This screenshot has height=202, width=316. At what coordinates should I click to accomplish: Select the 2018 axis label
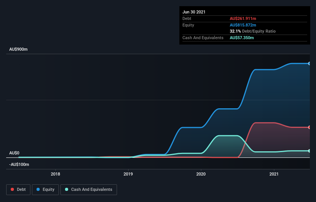point(55,174)
